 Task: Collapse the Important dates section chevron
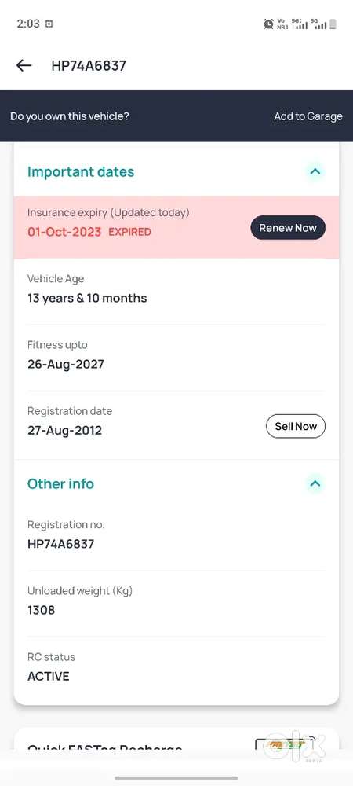pos(315,171)
